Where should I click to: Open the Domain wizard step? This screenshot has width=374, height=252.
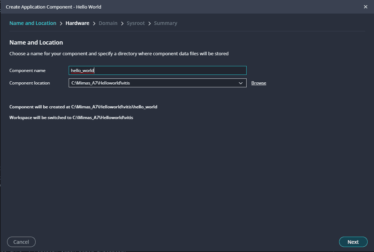108,23
